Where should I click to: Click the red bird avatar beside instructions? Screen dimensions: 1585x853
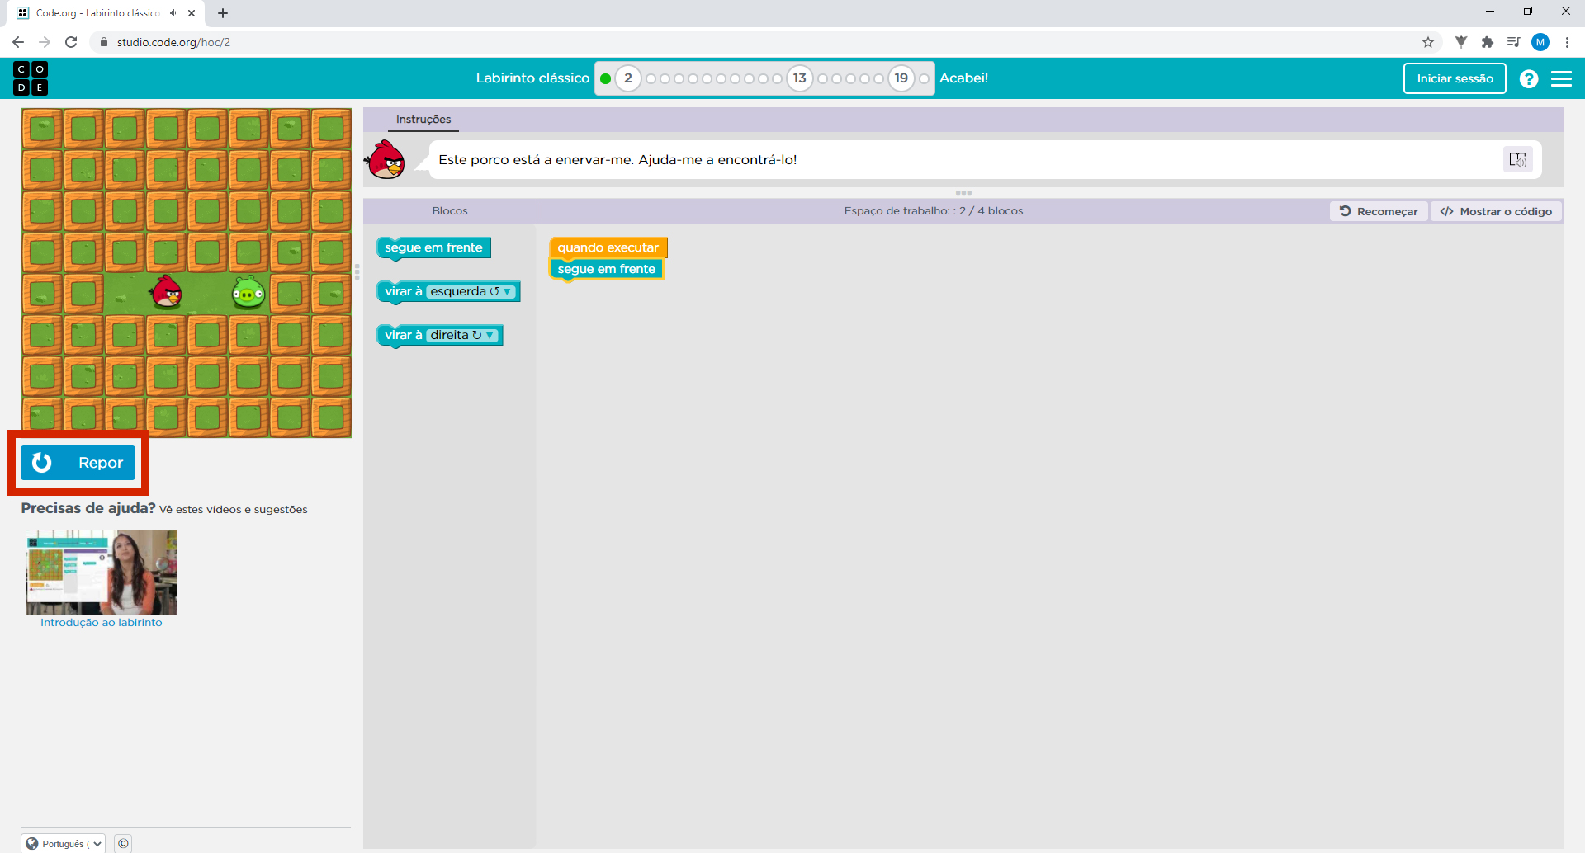[386, 160]
